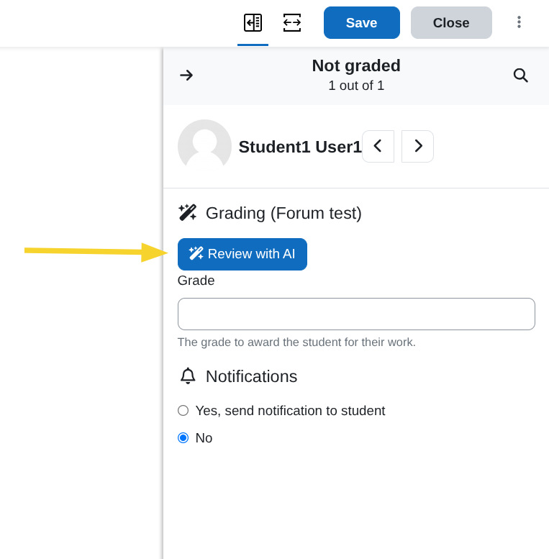Save the grading changes
The image size is (549, 559).
point(361,23)
